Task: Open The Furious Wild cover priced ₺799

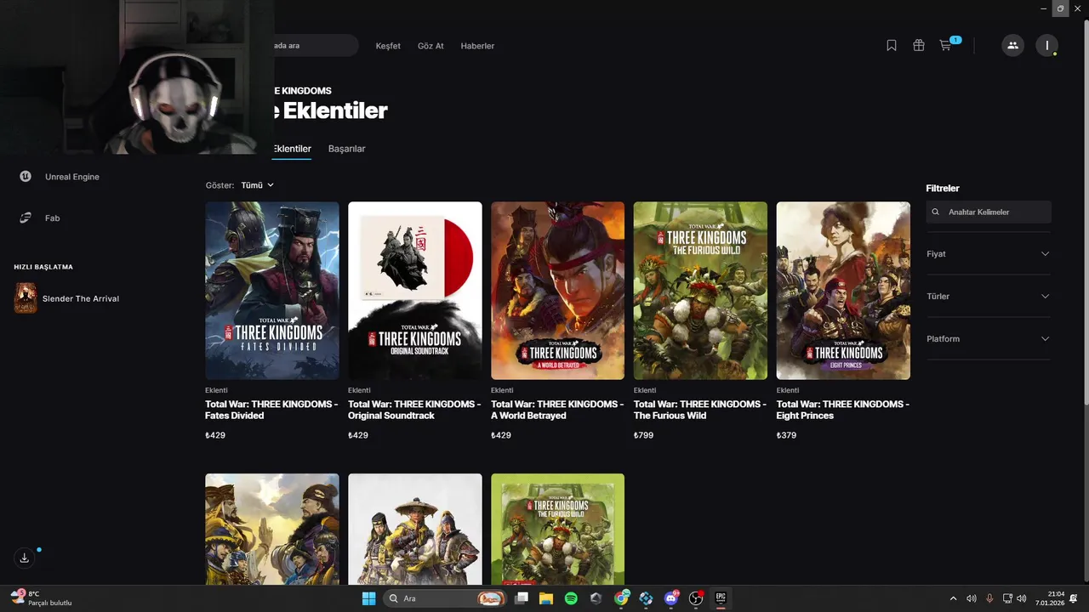Action: [700, 291]
